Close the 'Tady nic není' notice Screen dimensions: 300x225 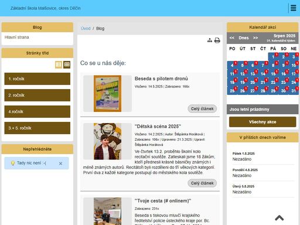click(x=60, y=163)
